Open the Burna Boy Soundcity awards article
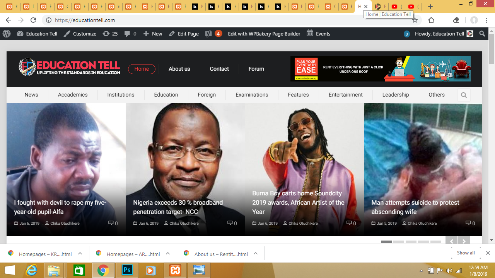The image size is (495, 278). click(x=298, y=202)
